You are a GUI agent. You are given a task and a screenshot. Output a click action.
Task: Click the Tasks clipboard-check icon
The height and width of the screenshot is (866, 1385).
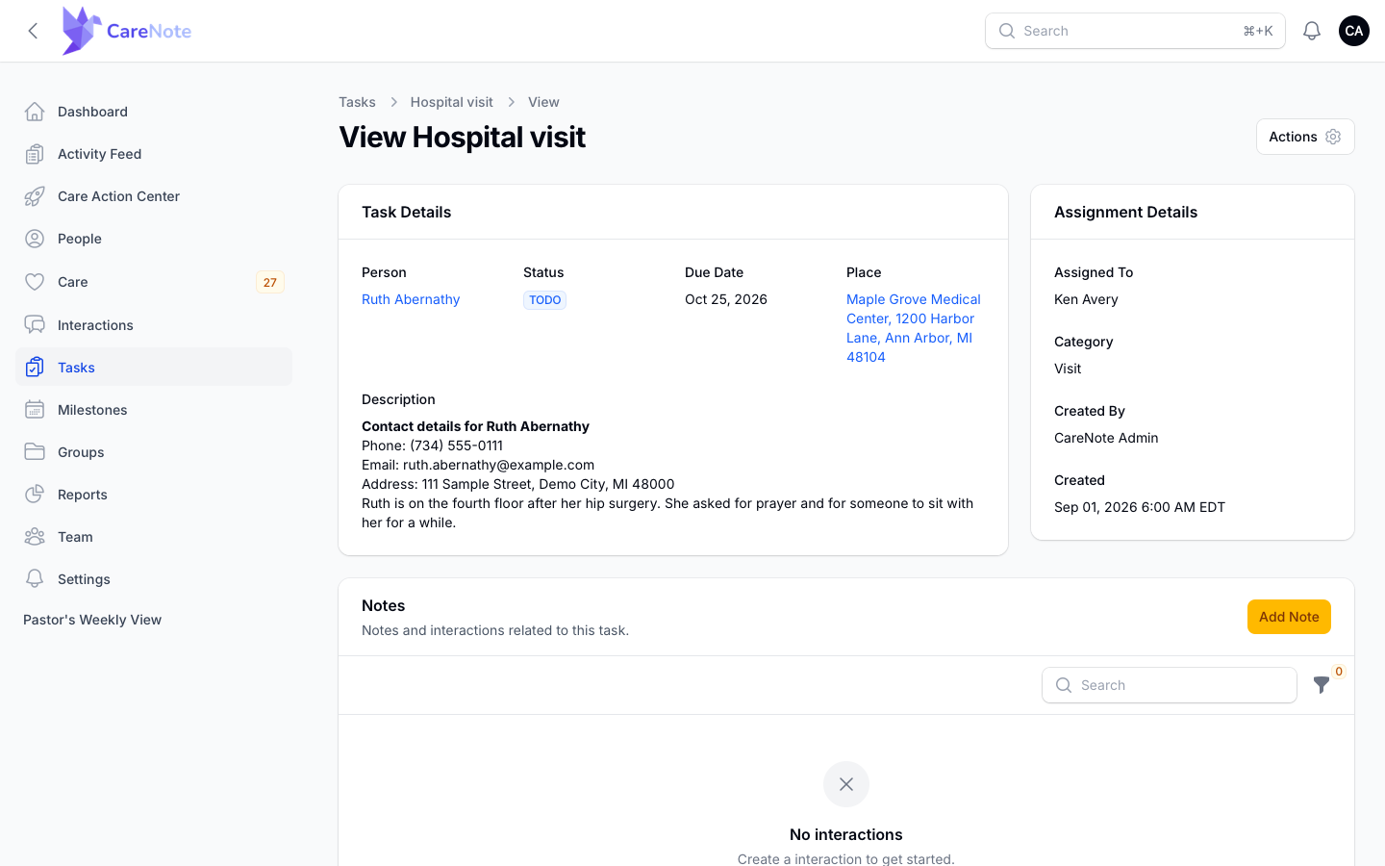click(35, 368)
